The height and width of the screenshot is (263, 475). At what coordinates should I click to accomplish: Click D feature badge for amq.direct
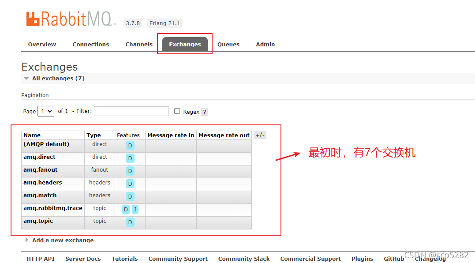point(130,158)
